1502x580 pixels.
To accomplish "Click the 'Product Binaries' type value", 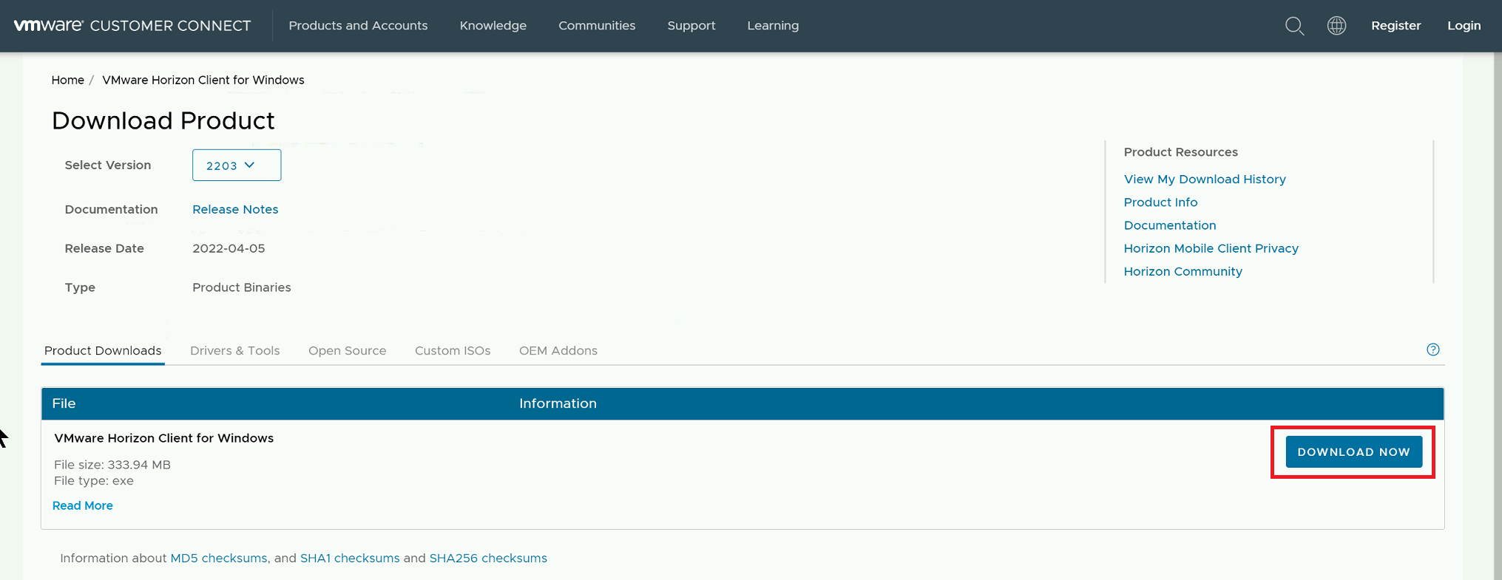I will (x=242, y=287).
